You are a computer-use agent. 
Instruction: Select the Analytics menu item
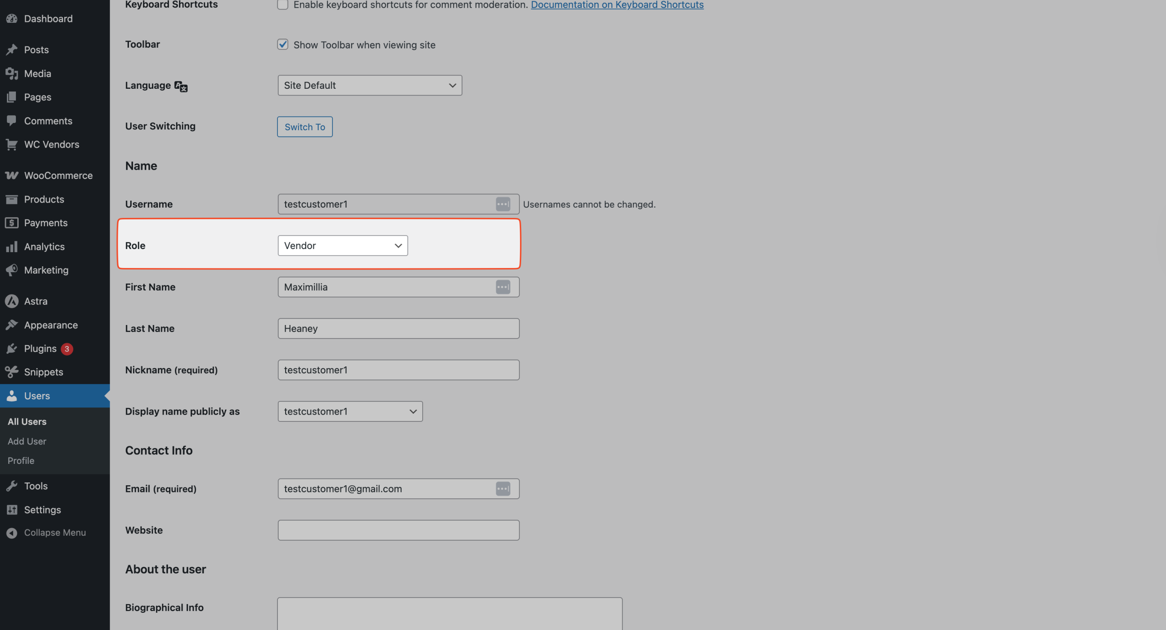coord(55,246)
